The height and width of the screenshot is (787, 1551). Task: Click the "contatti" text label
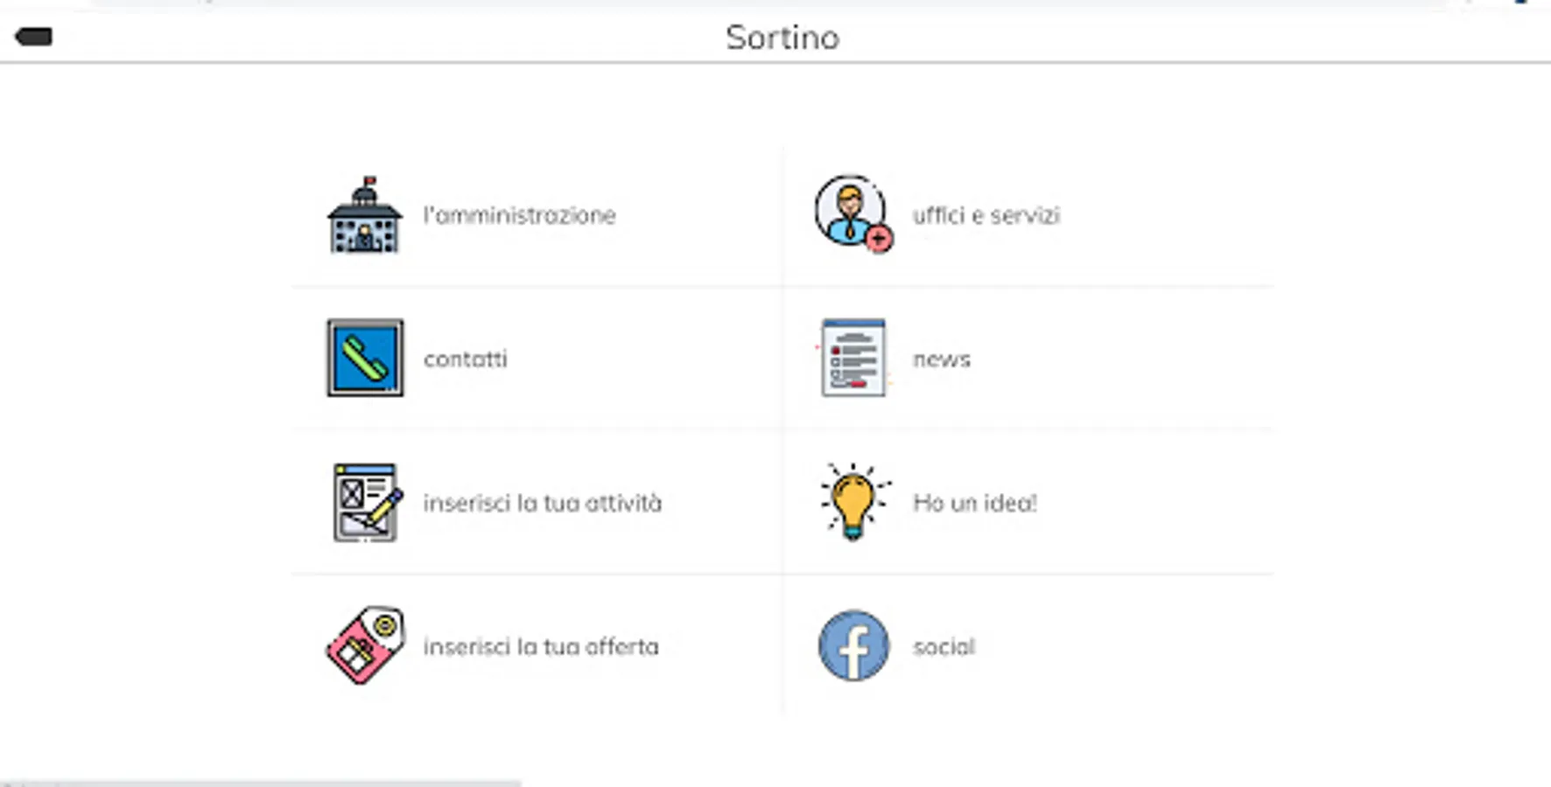tap(465, 359)
